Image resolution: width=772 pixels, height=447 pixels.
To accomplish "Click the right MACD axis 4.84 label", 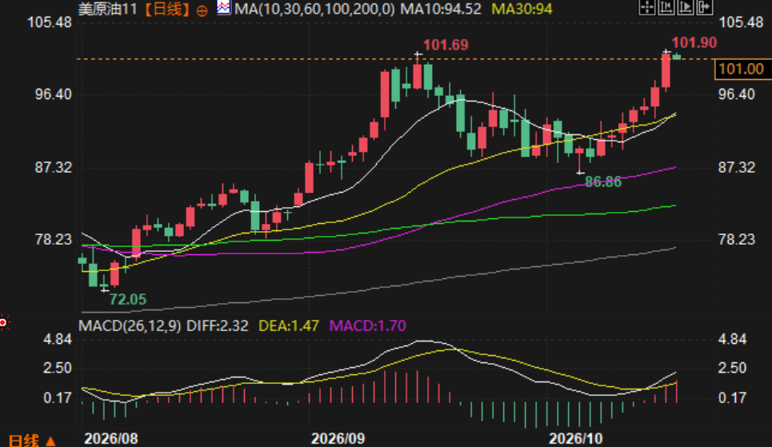I will pos(732,339).
